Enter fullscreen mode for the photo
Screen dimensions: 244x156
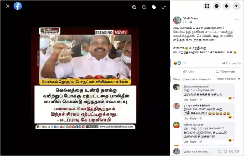(164, 7)
